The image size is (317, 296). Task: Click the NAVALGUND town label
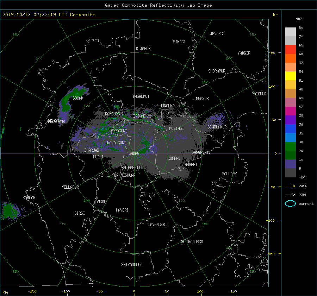point(117,143)
